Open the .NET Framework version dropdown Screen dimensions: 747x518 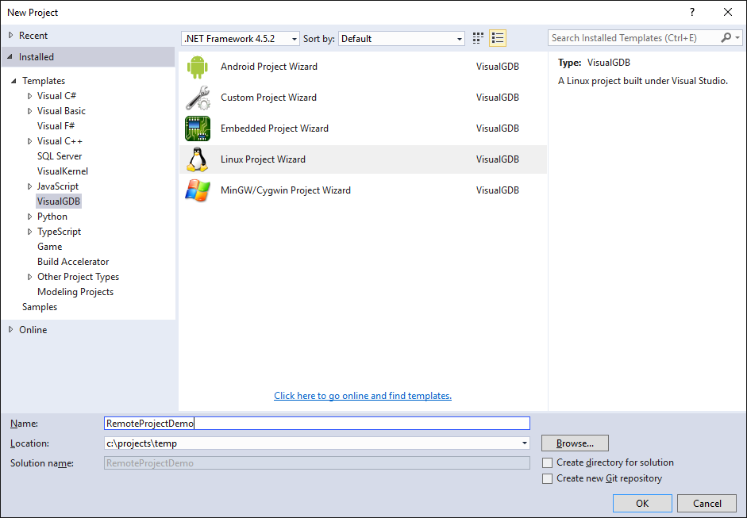click(x=241, y=39)
